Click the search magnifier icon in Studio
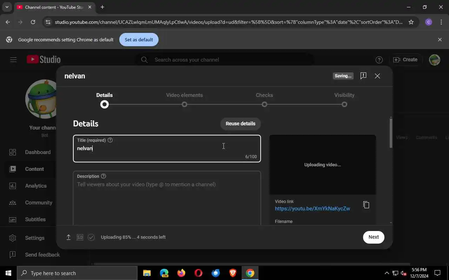449x280 pixels. (x=144, y=60)
